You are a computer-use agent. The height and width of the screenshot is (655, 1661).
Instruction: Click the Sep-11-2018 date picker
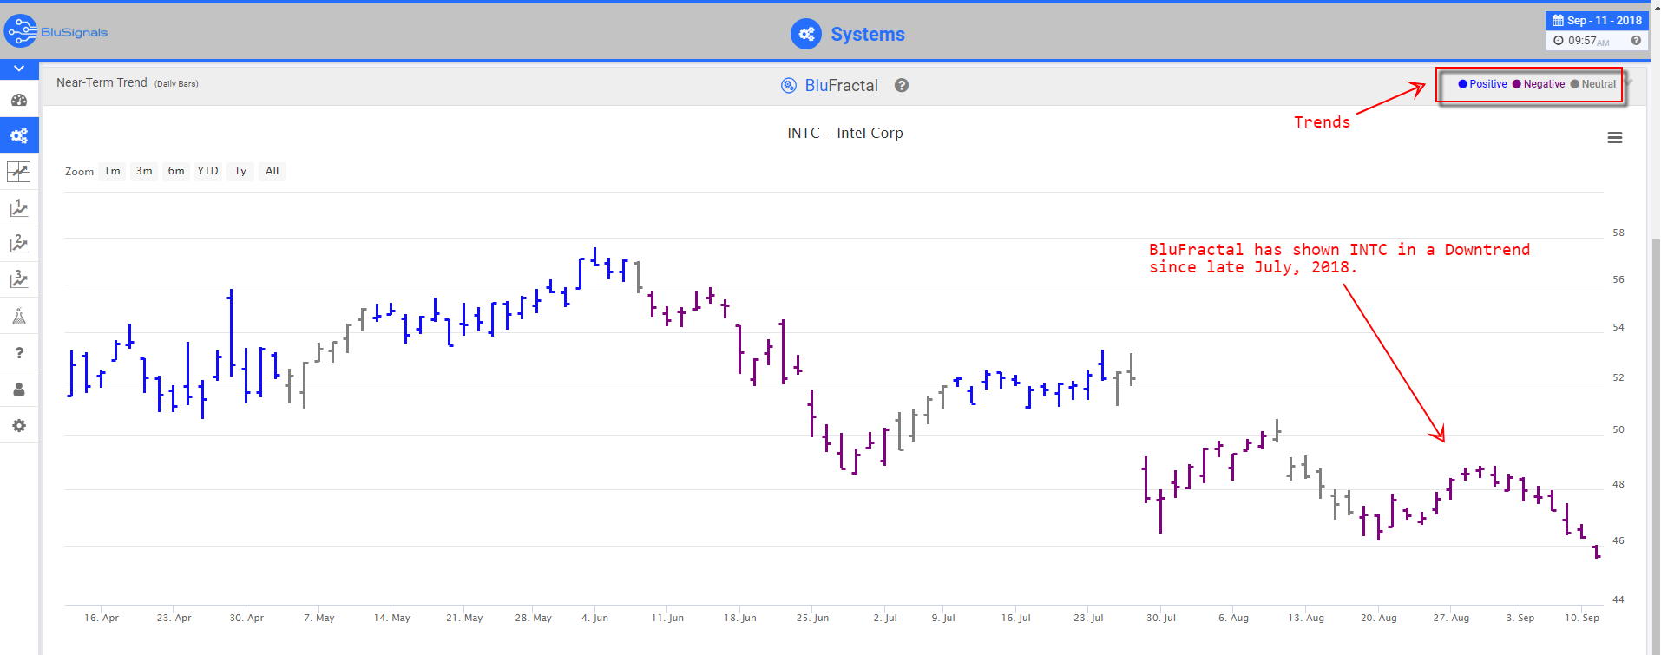[1597, 21]
